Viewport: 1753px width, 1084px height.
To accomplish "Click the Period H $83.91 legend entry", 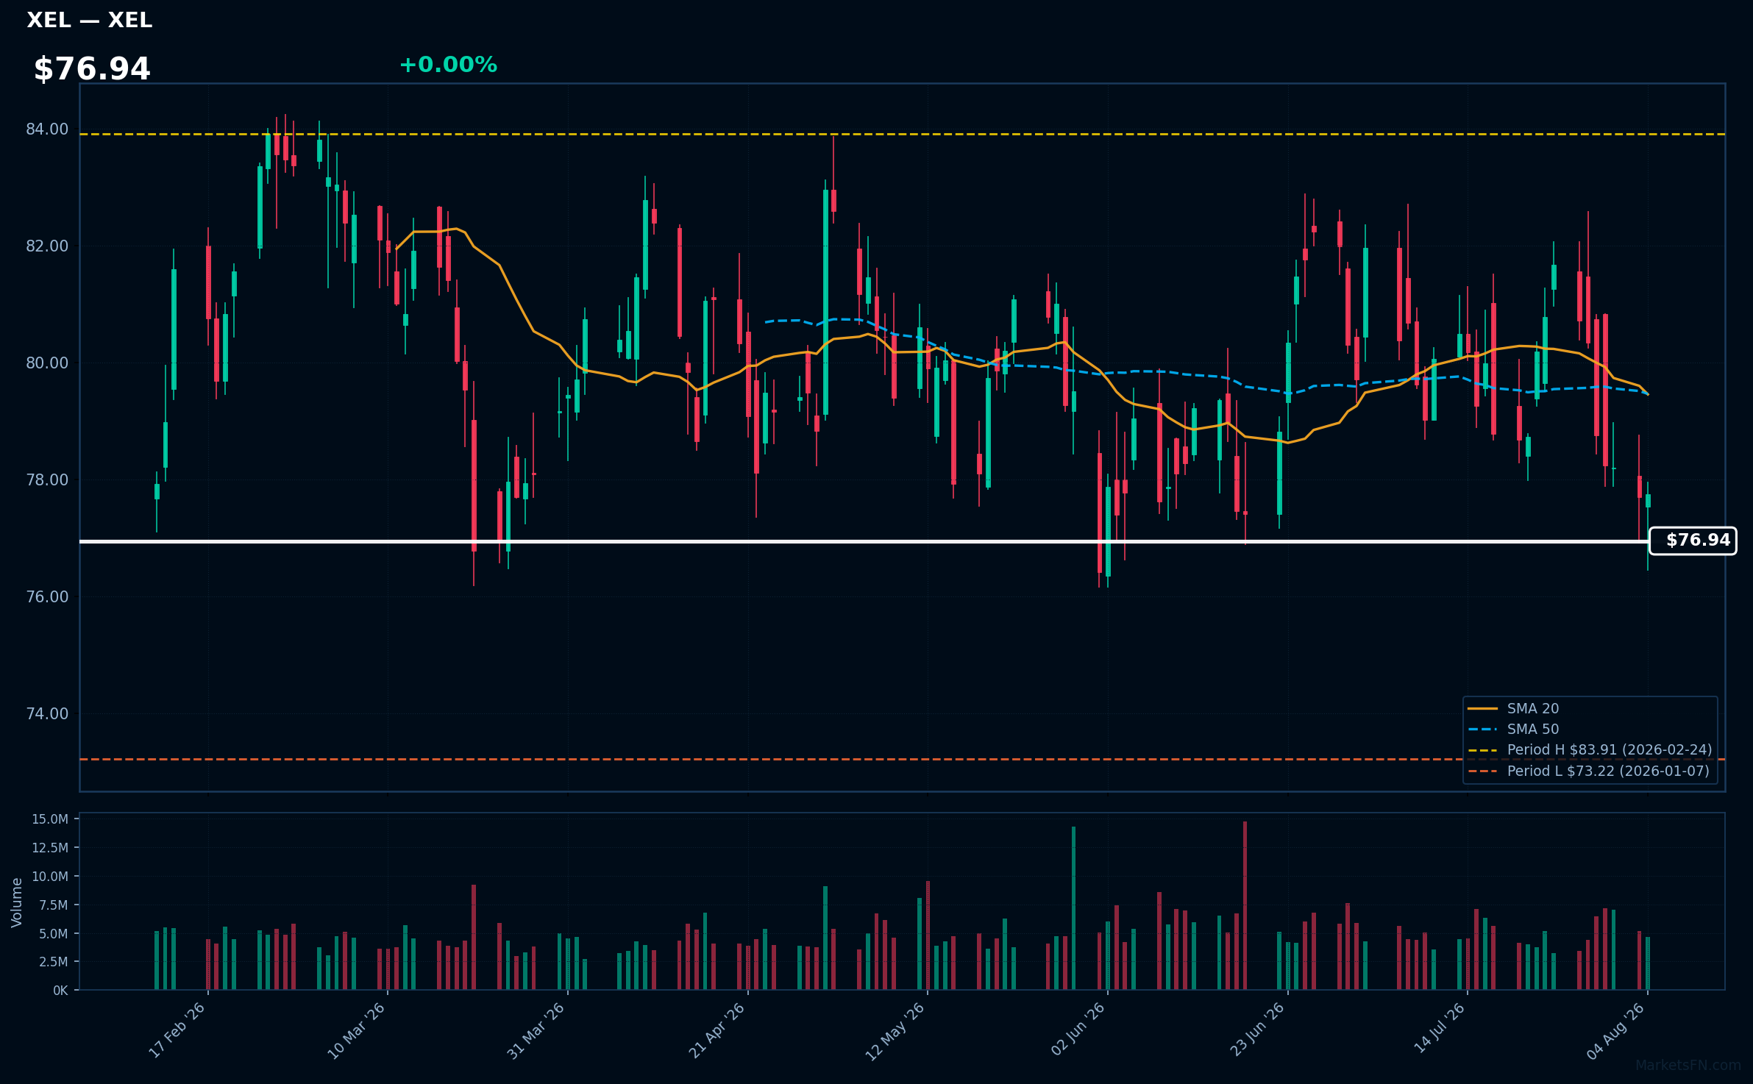I will [1590, 750].
